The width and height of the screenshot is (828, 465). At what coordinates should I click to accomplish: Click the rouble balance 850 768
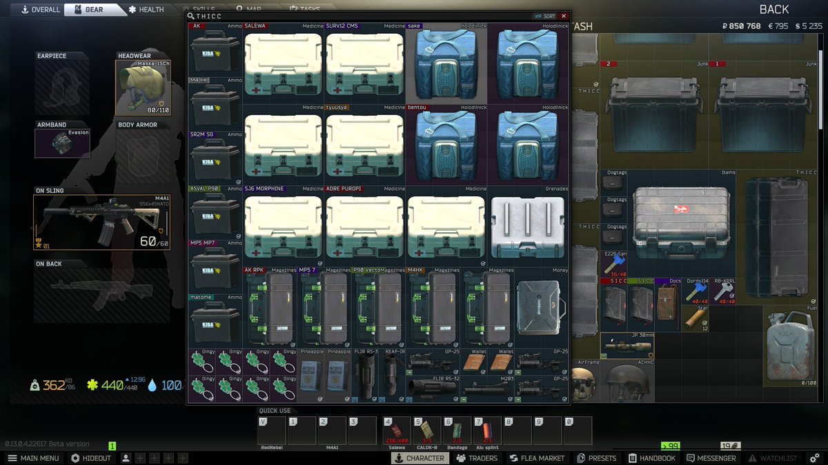[x=741, y=26]
